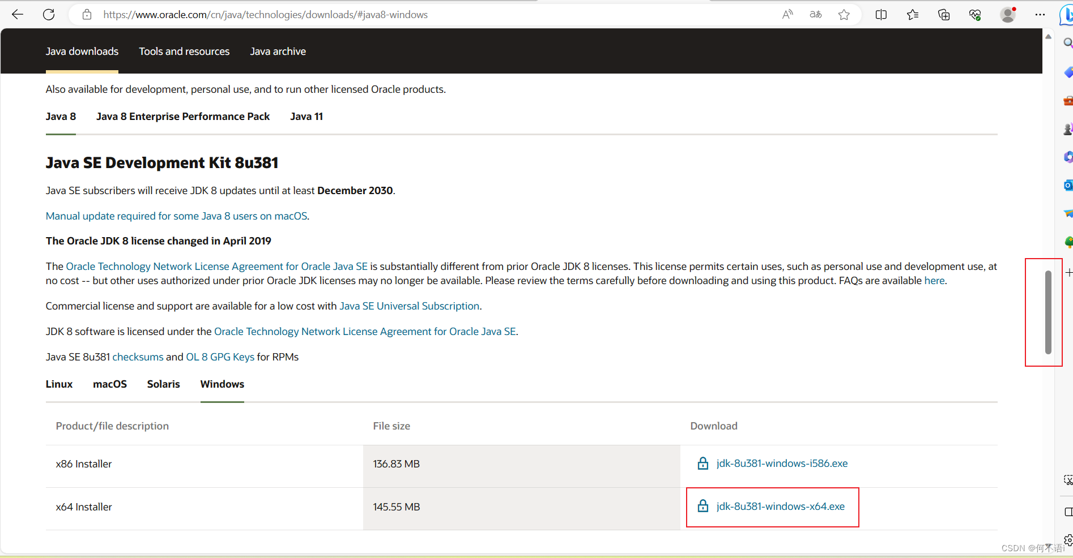Open sidebar settings gear icon

[1068, 540]
